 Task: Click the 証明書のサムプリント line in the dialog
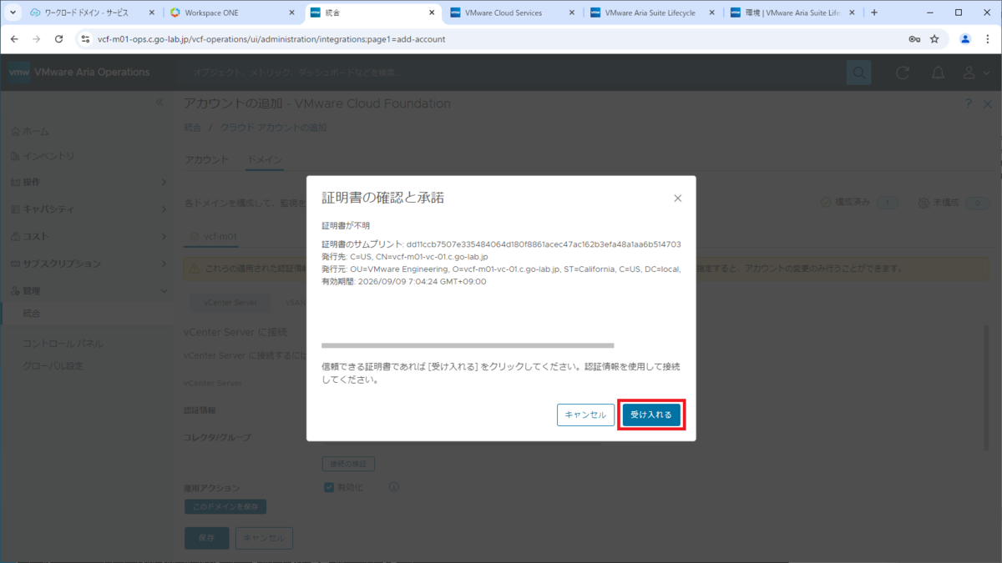(501, 244)
